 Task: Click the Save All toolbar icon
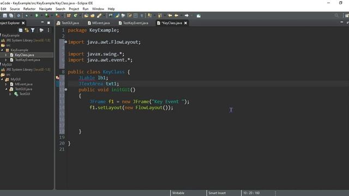click(11, 16)
